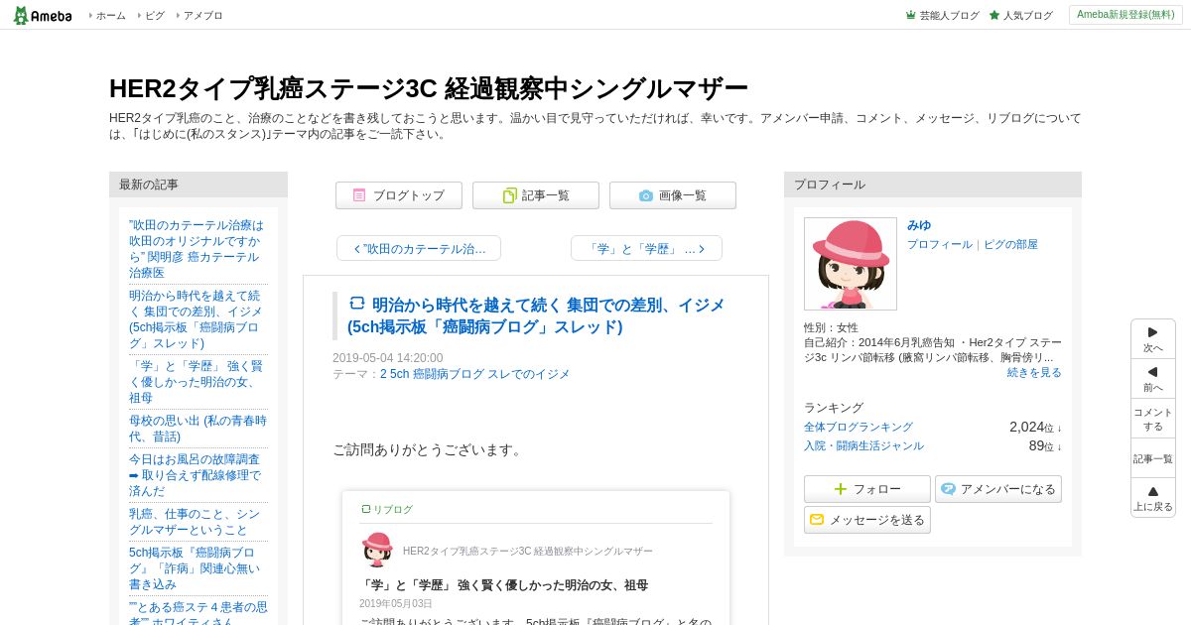Click floating 前へ previous button
The width and height of the screenshot is (1191, 625).
click(1153, 379)
